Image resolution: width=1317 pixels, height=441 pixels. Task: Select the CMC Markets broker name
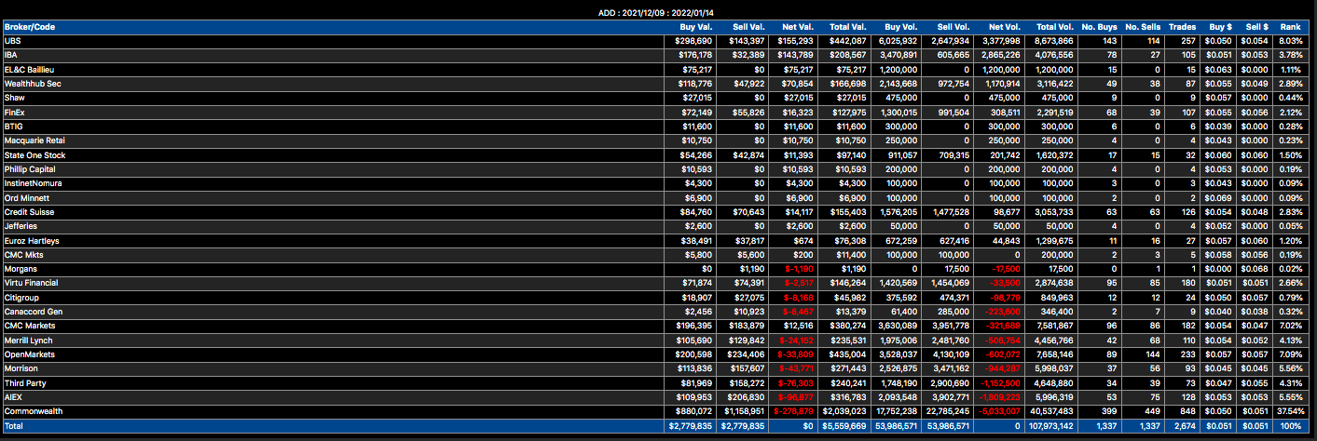pyautogui.click(x=30, y=326)
